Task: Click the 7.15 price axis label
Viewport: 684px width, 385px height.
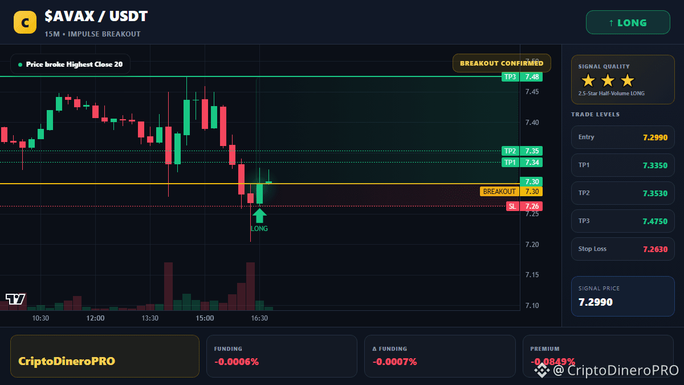Action: click(532, 275)
